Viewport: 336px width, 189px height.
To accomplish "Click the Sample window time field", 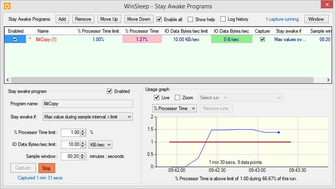I will 70,156.
